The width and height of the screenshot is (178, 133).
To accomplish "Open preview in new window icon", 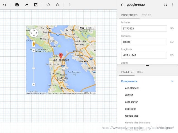I will tap(36, 5).
